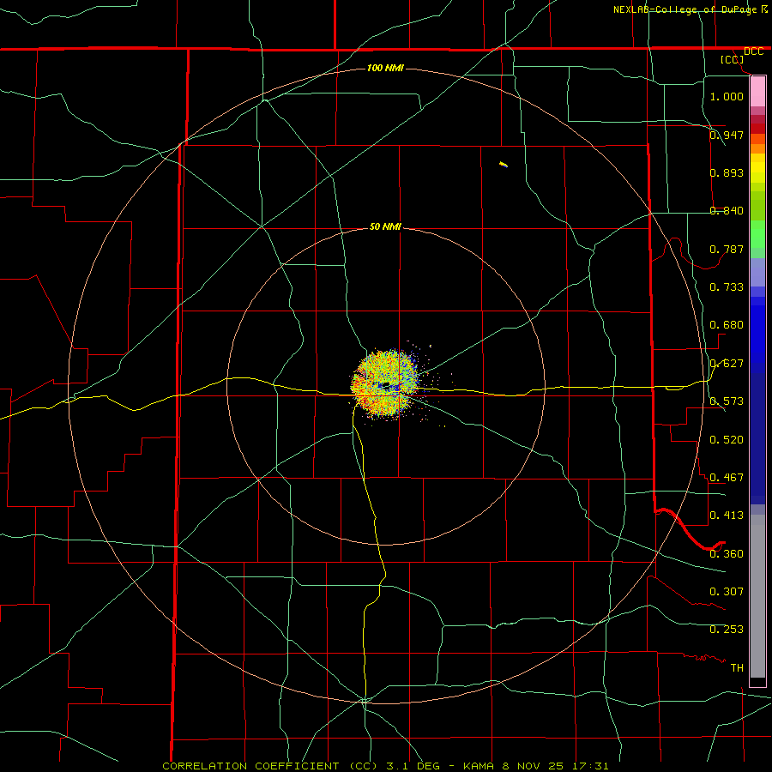Select the 0.573 scale value
772x772 pixels.
[x=727, y=401]
